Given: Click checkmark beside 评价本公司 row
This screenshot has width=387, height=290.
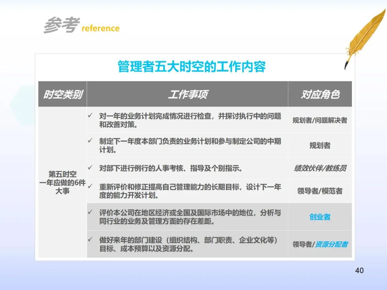Looking at the screenshot, I should click(x=90, y=212).
